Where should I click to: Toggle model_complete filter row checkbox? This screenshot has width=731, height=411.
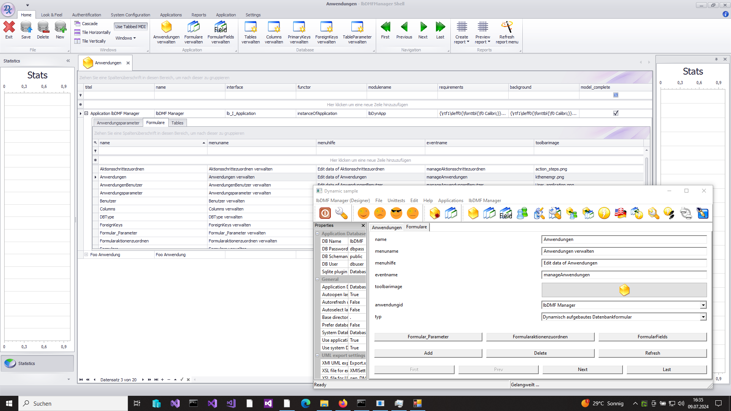[x=616, y=95]
